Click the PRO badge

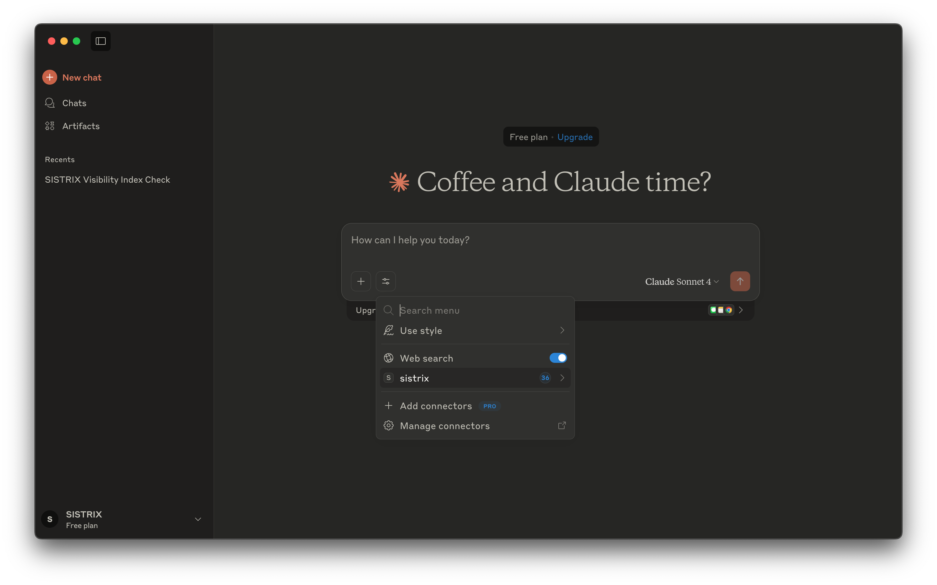489,406
